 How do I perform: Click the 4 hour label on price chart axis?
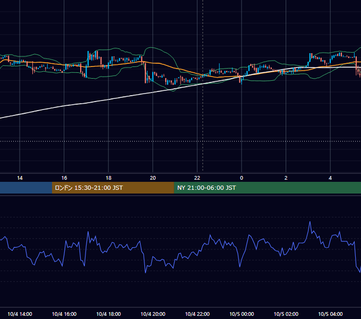(330, 178)
